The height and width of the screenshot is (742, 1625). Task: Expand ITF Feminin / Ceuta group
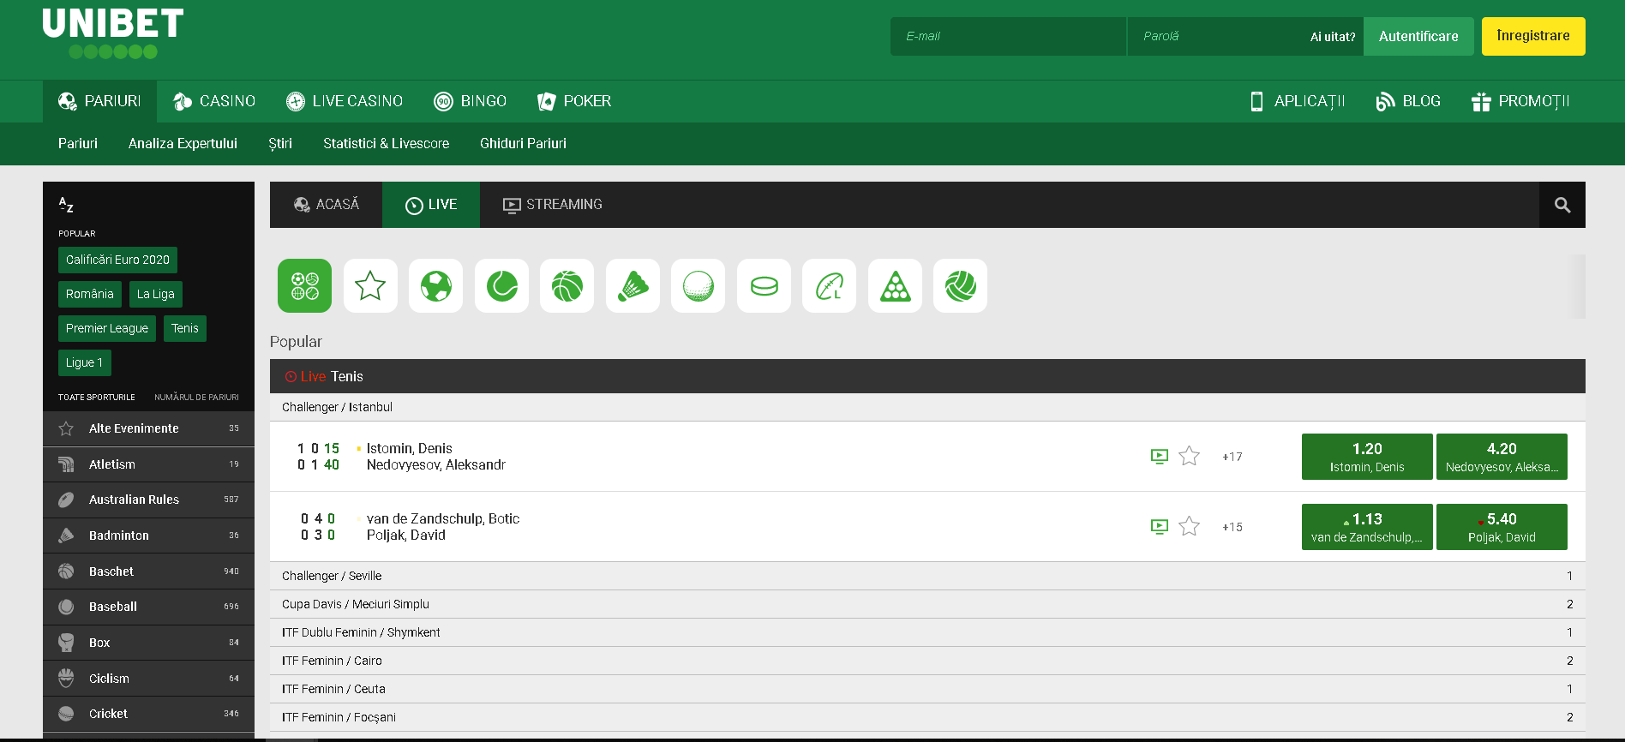[x=927, y=689]
